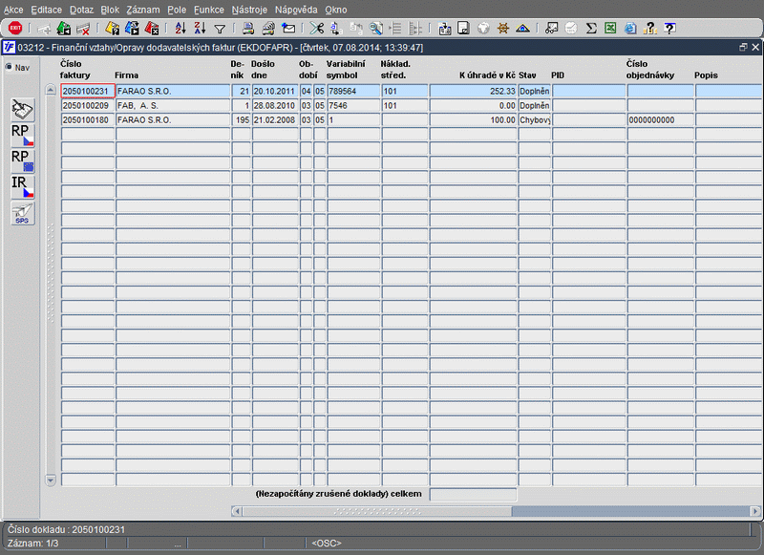Click variable symbol cell 789564
The image size is (764, 555).
[353, 91]
